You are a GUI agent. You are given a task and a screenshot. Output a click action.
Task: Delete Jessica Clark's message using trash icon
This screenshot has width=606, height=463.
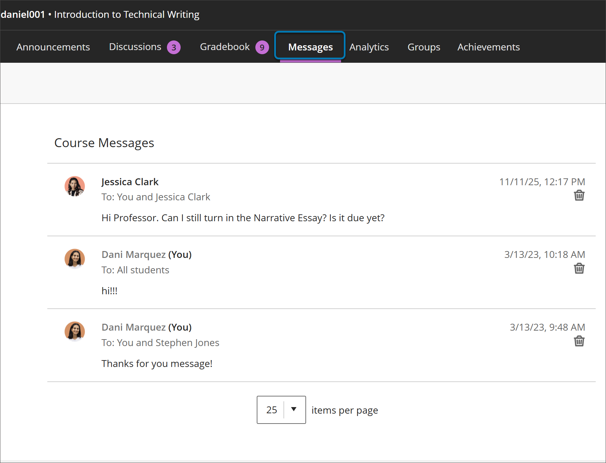[x=579, y=195]
